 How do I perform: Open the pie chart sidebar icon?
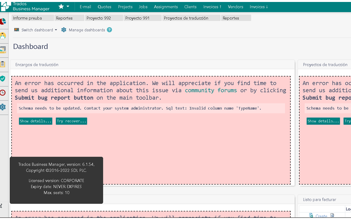[3, 22]
